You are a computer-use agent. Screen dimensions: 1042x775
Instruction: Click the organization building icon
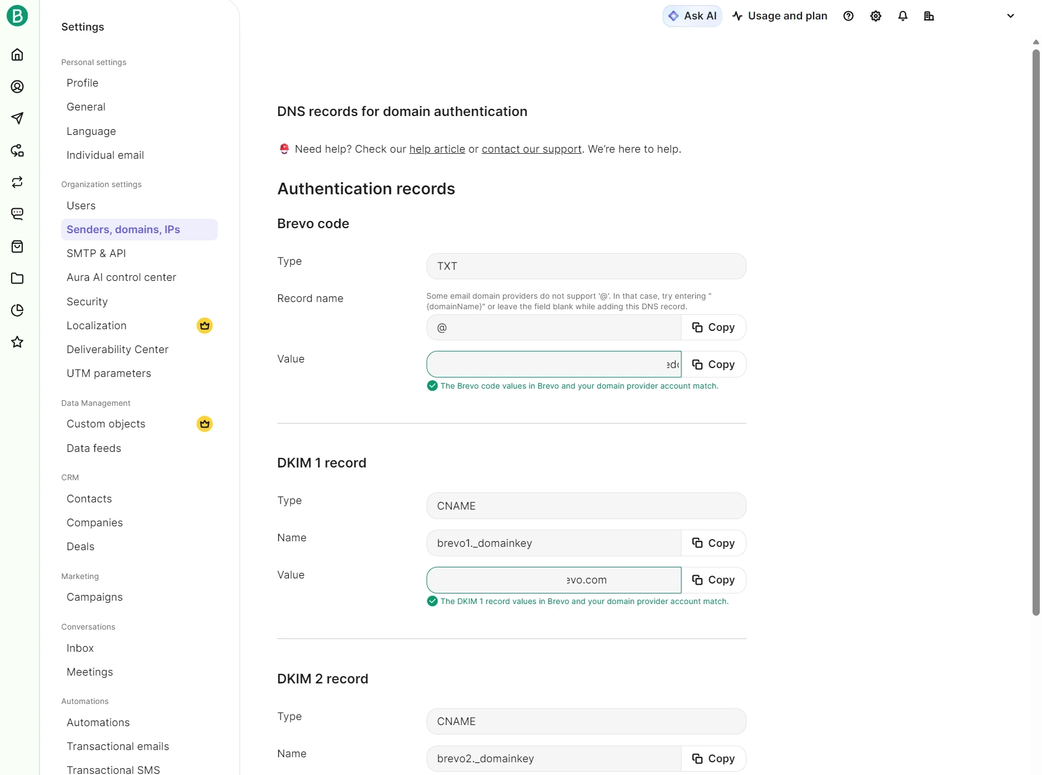929,16
